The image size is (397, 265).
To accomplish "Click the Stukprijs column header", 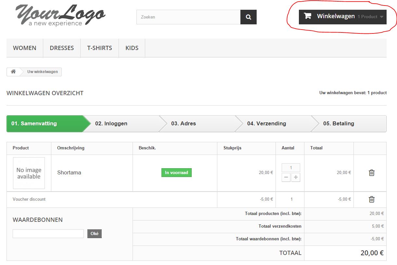I will (x=232, y=148).
